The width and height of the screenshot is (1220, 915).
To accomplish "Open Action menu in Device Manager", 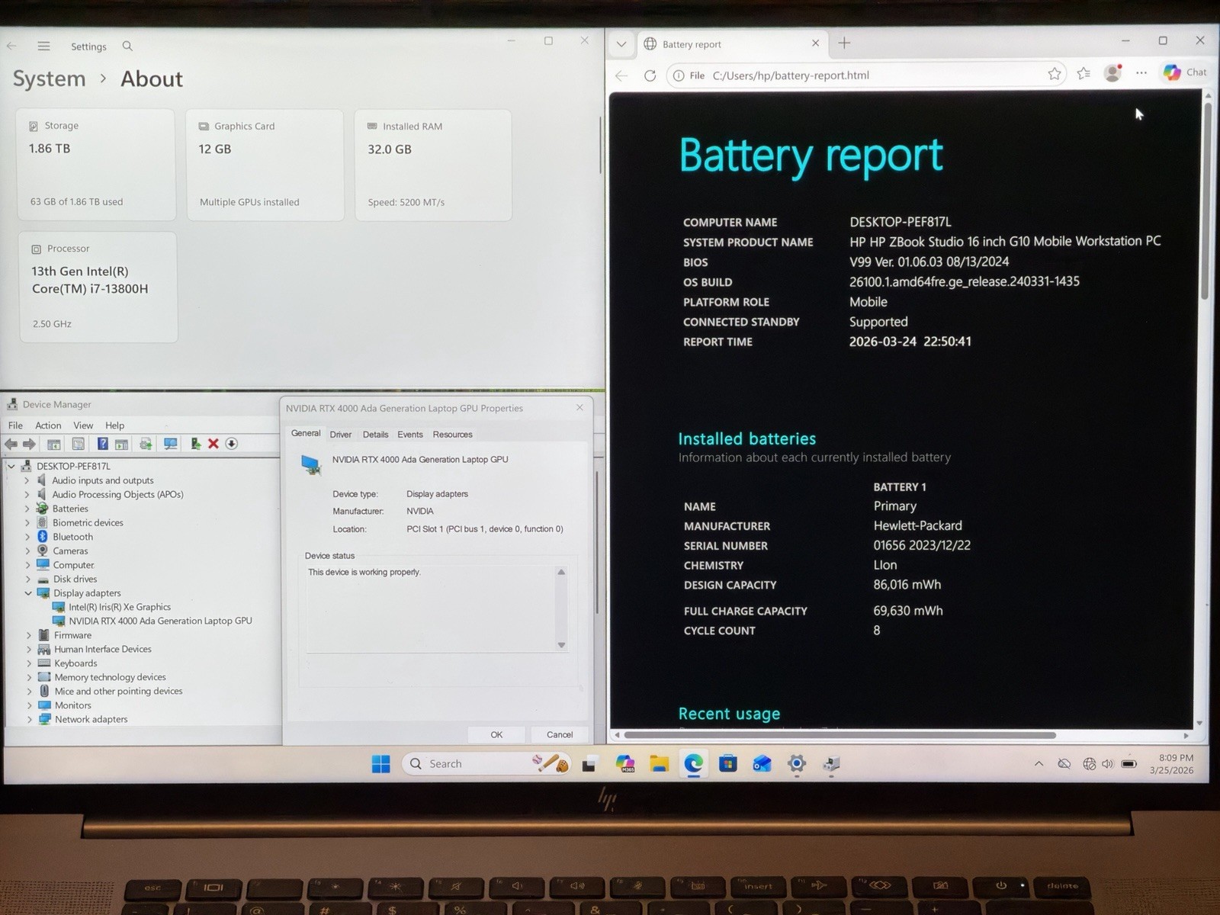I will click(48, 425).
